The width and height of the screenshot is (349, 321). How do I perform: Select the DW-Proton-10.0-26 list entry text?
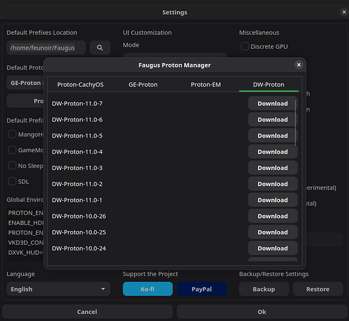[79, 216]
